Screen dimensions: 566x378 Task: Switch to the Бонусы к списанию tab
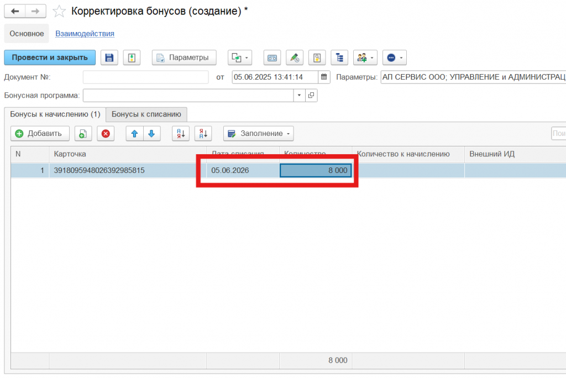[x=146, y=114]
